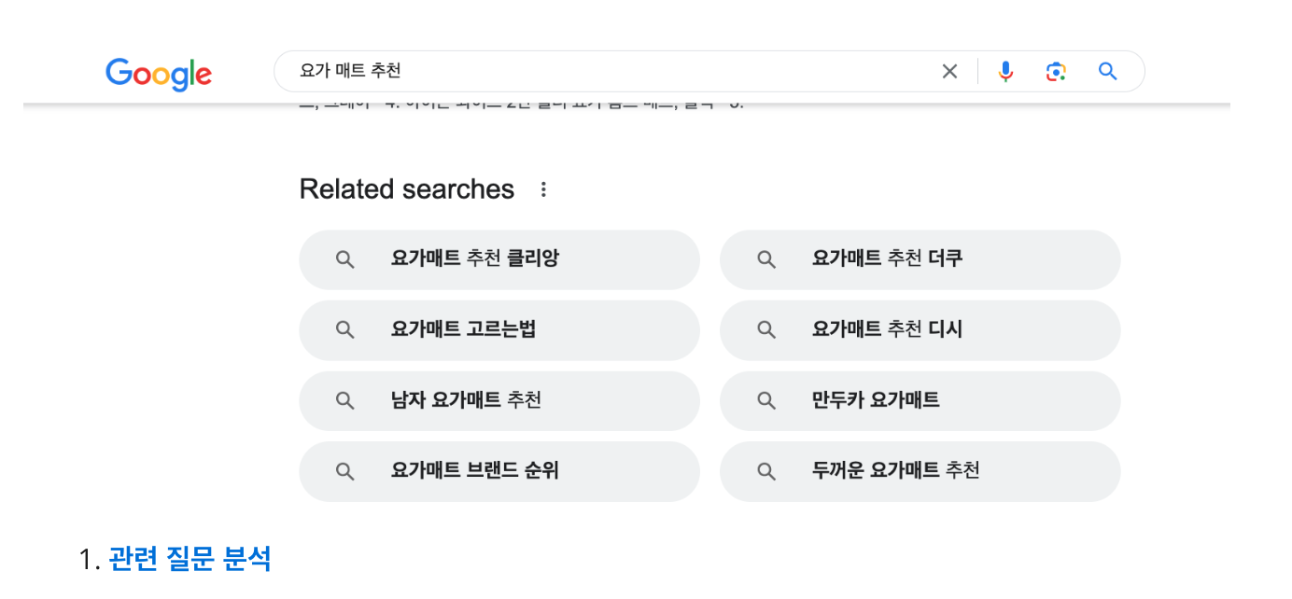Open the Related searches options menu
Viewport: 1292px width, 599px height.
pos(543,189)
